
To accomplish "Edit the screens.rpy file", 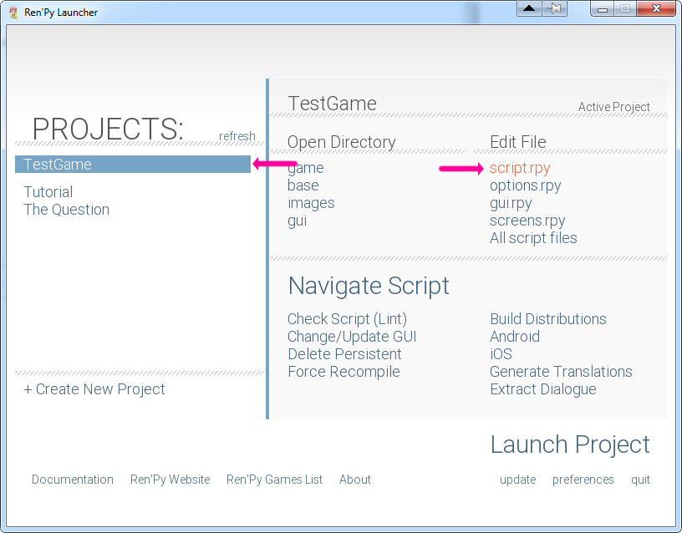I will [527, 221].
